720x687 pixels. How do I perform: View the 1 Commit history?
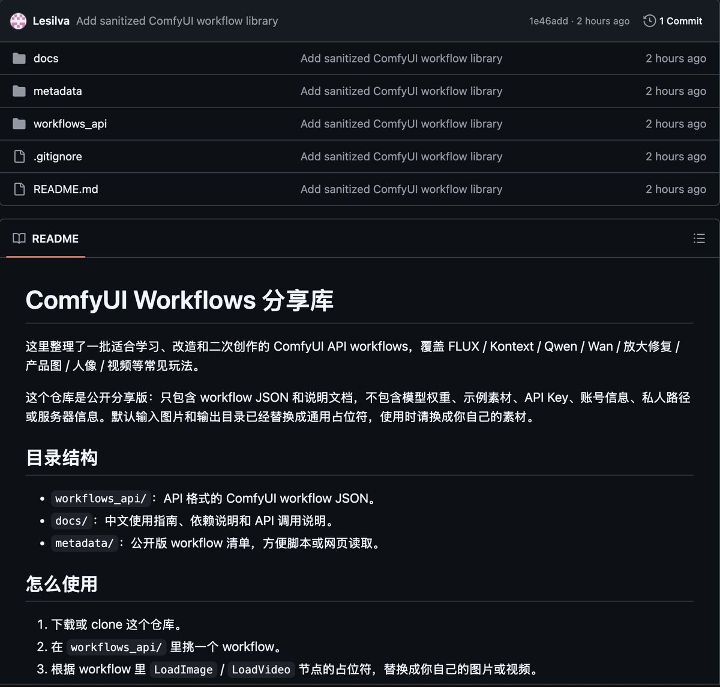coord(673,21)
